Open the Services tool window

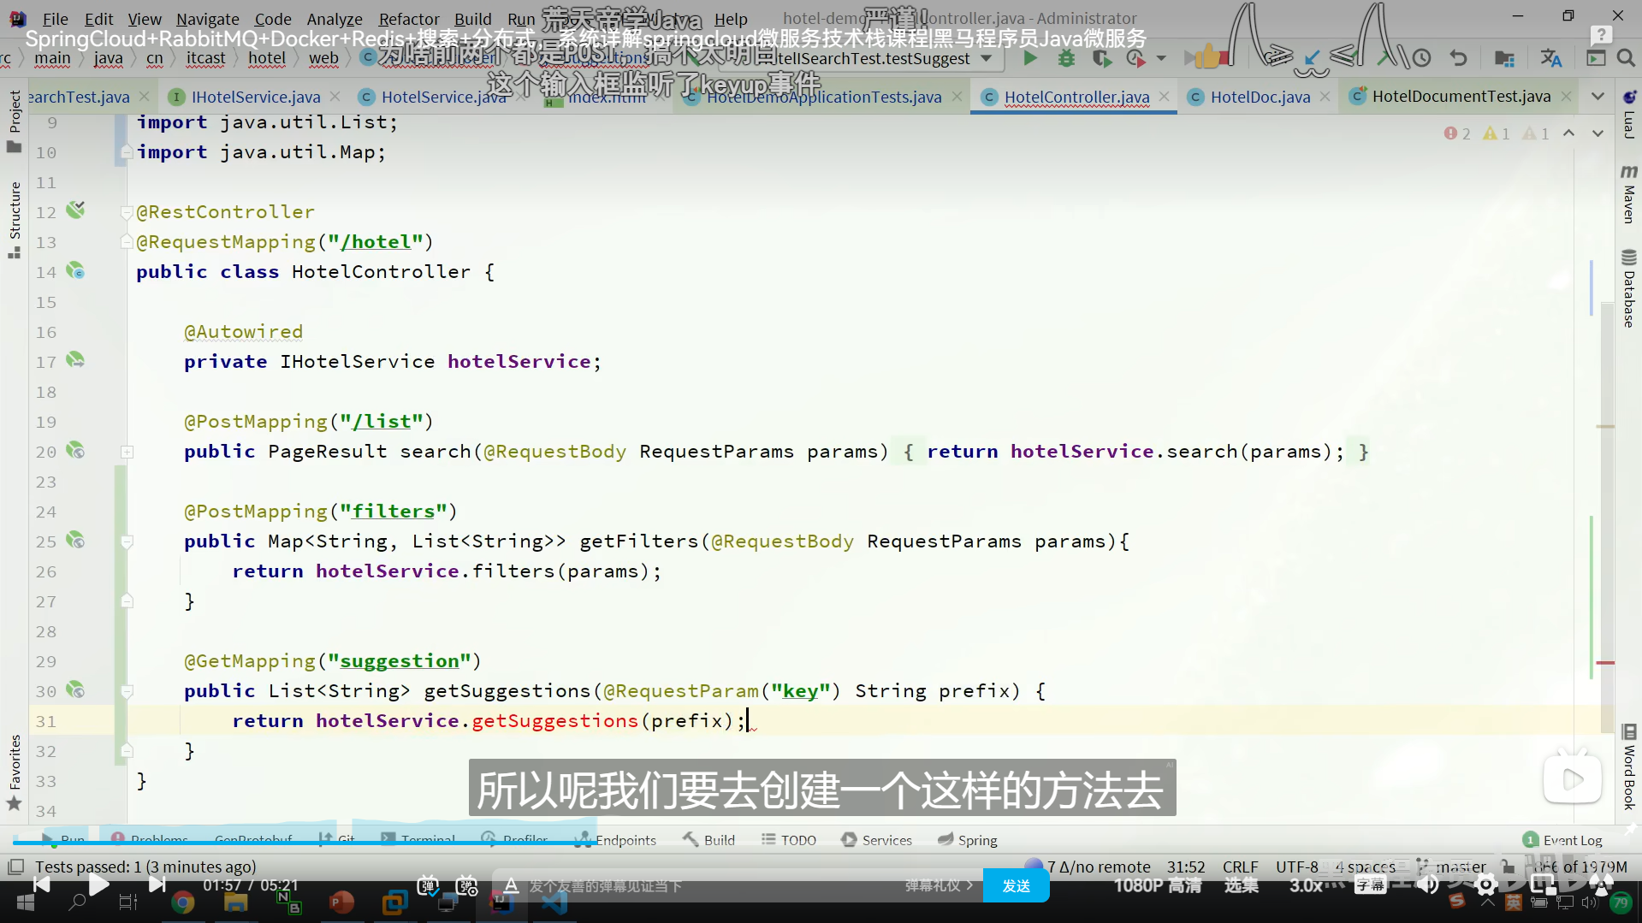(x=877, y=840)
